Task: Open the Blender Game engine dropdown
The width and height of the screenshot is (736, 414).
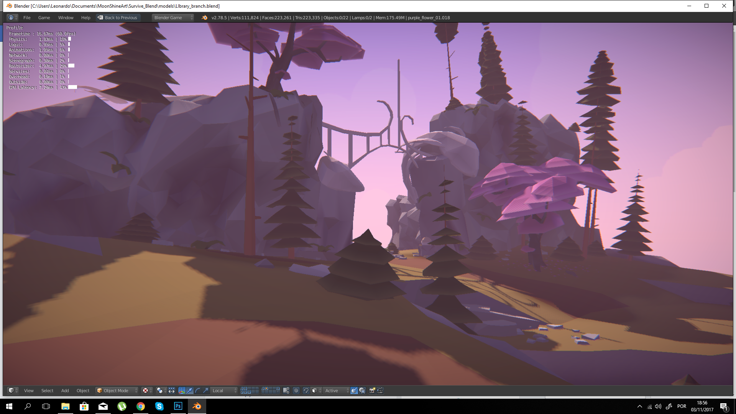Action: pyautogui.click(x=172, y=17)
